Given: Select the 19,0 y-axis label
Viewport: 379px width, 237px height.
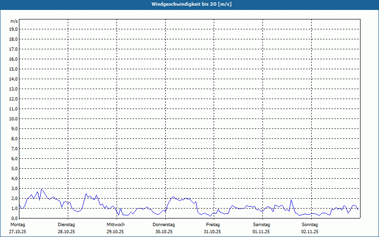Looking at the screenshot, I should click(14, 29).
